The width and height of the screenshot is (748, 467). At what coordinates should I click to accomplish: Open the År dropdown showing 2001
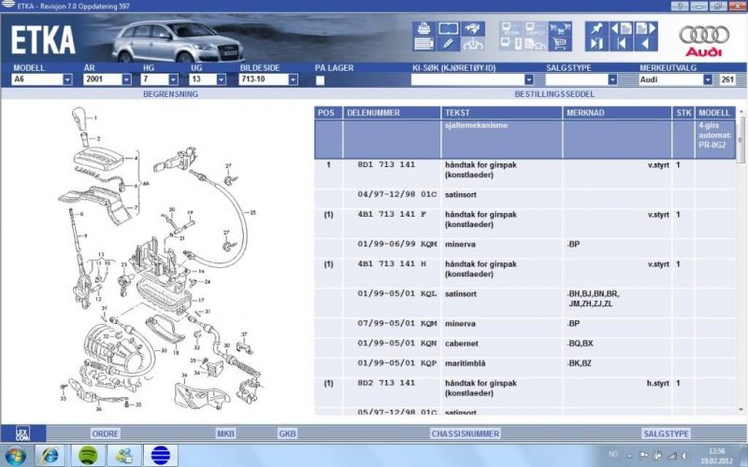click(x=126, y=80)
